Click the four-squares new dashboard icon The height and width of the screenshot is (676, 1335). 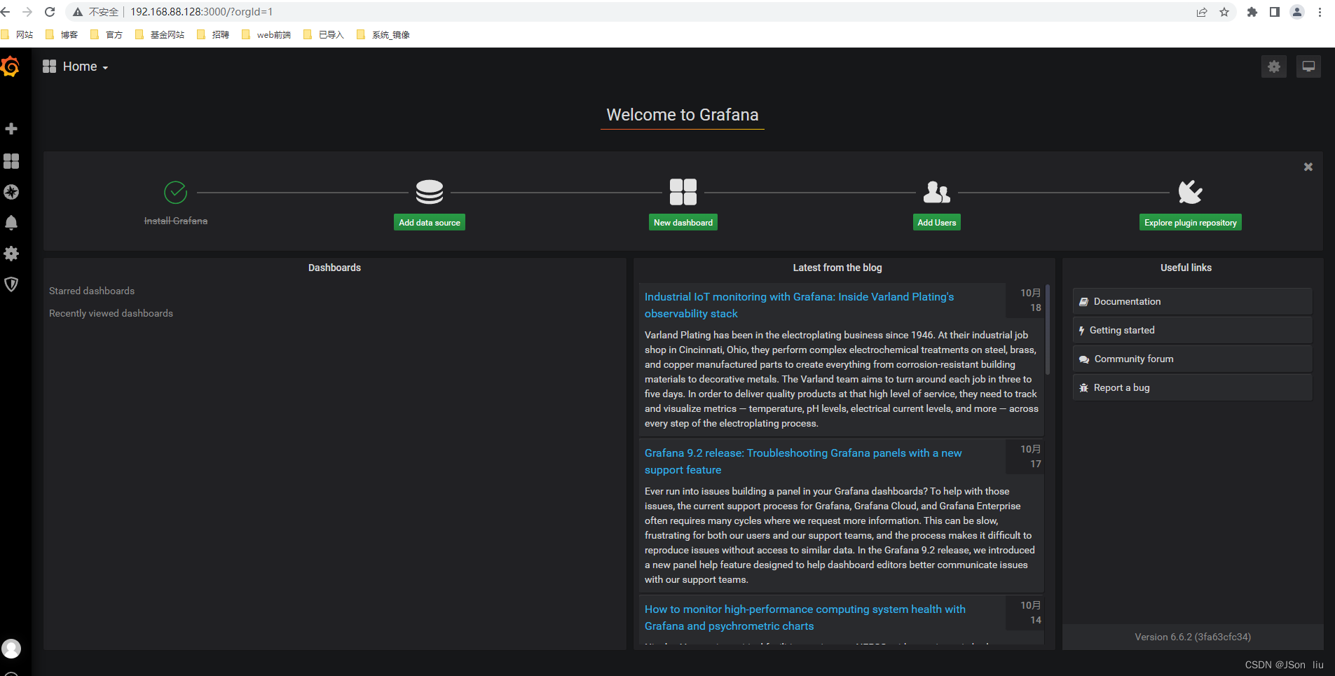coord(683,192)
